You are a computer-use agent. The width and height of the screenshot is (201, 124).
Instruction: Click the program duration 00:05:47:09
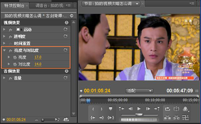point(180,91)
